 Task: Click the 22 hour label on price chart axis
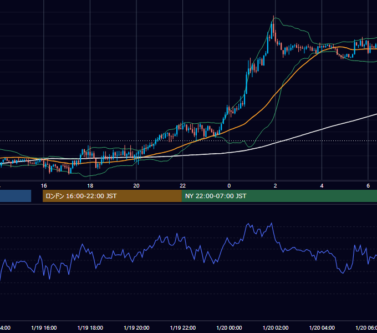coord(183,186)
